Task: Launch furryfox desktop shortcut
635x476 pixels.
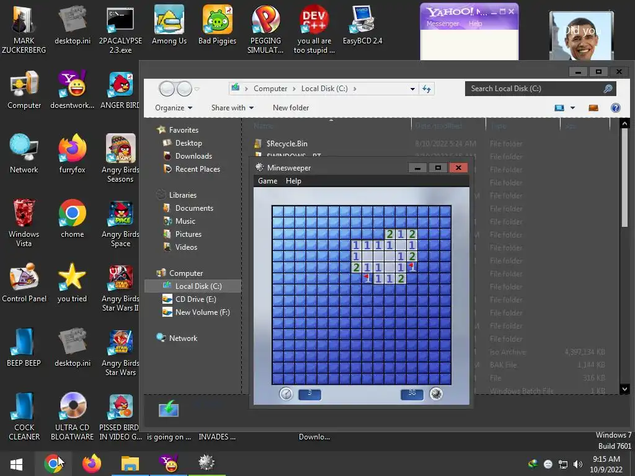Action: pos(72,154)
